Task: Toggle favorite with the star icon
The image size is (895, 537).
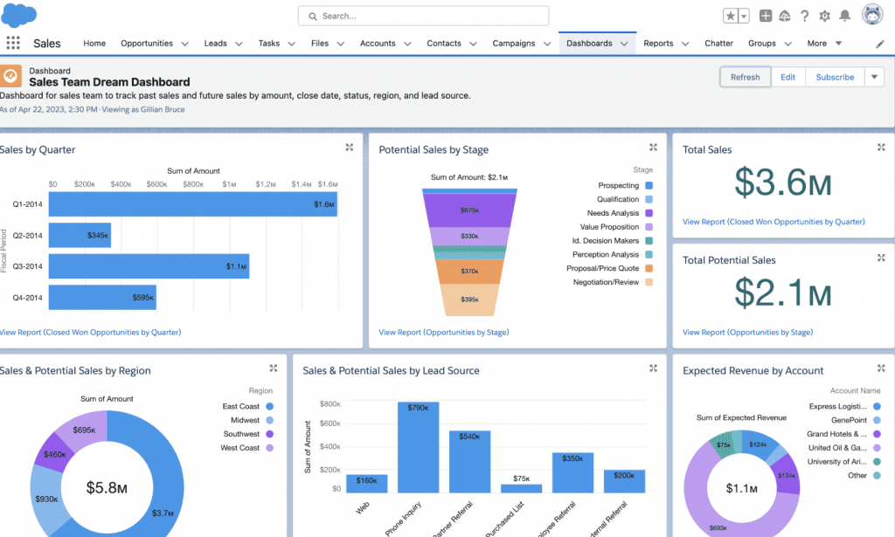Action: [730, 15]
